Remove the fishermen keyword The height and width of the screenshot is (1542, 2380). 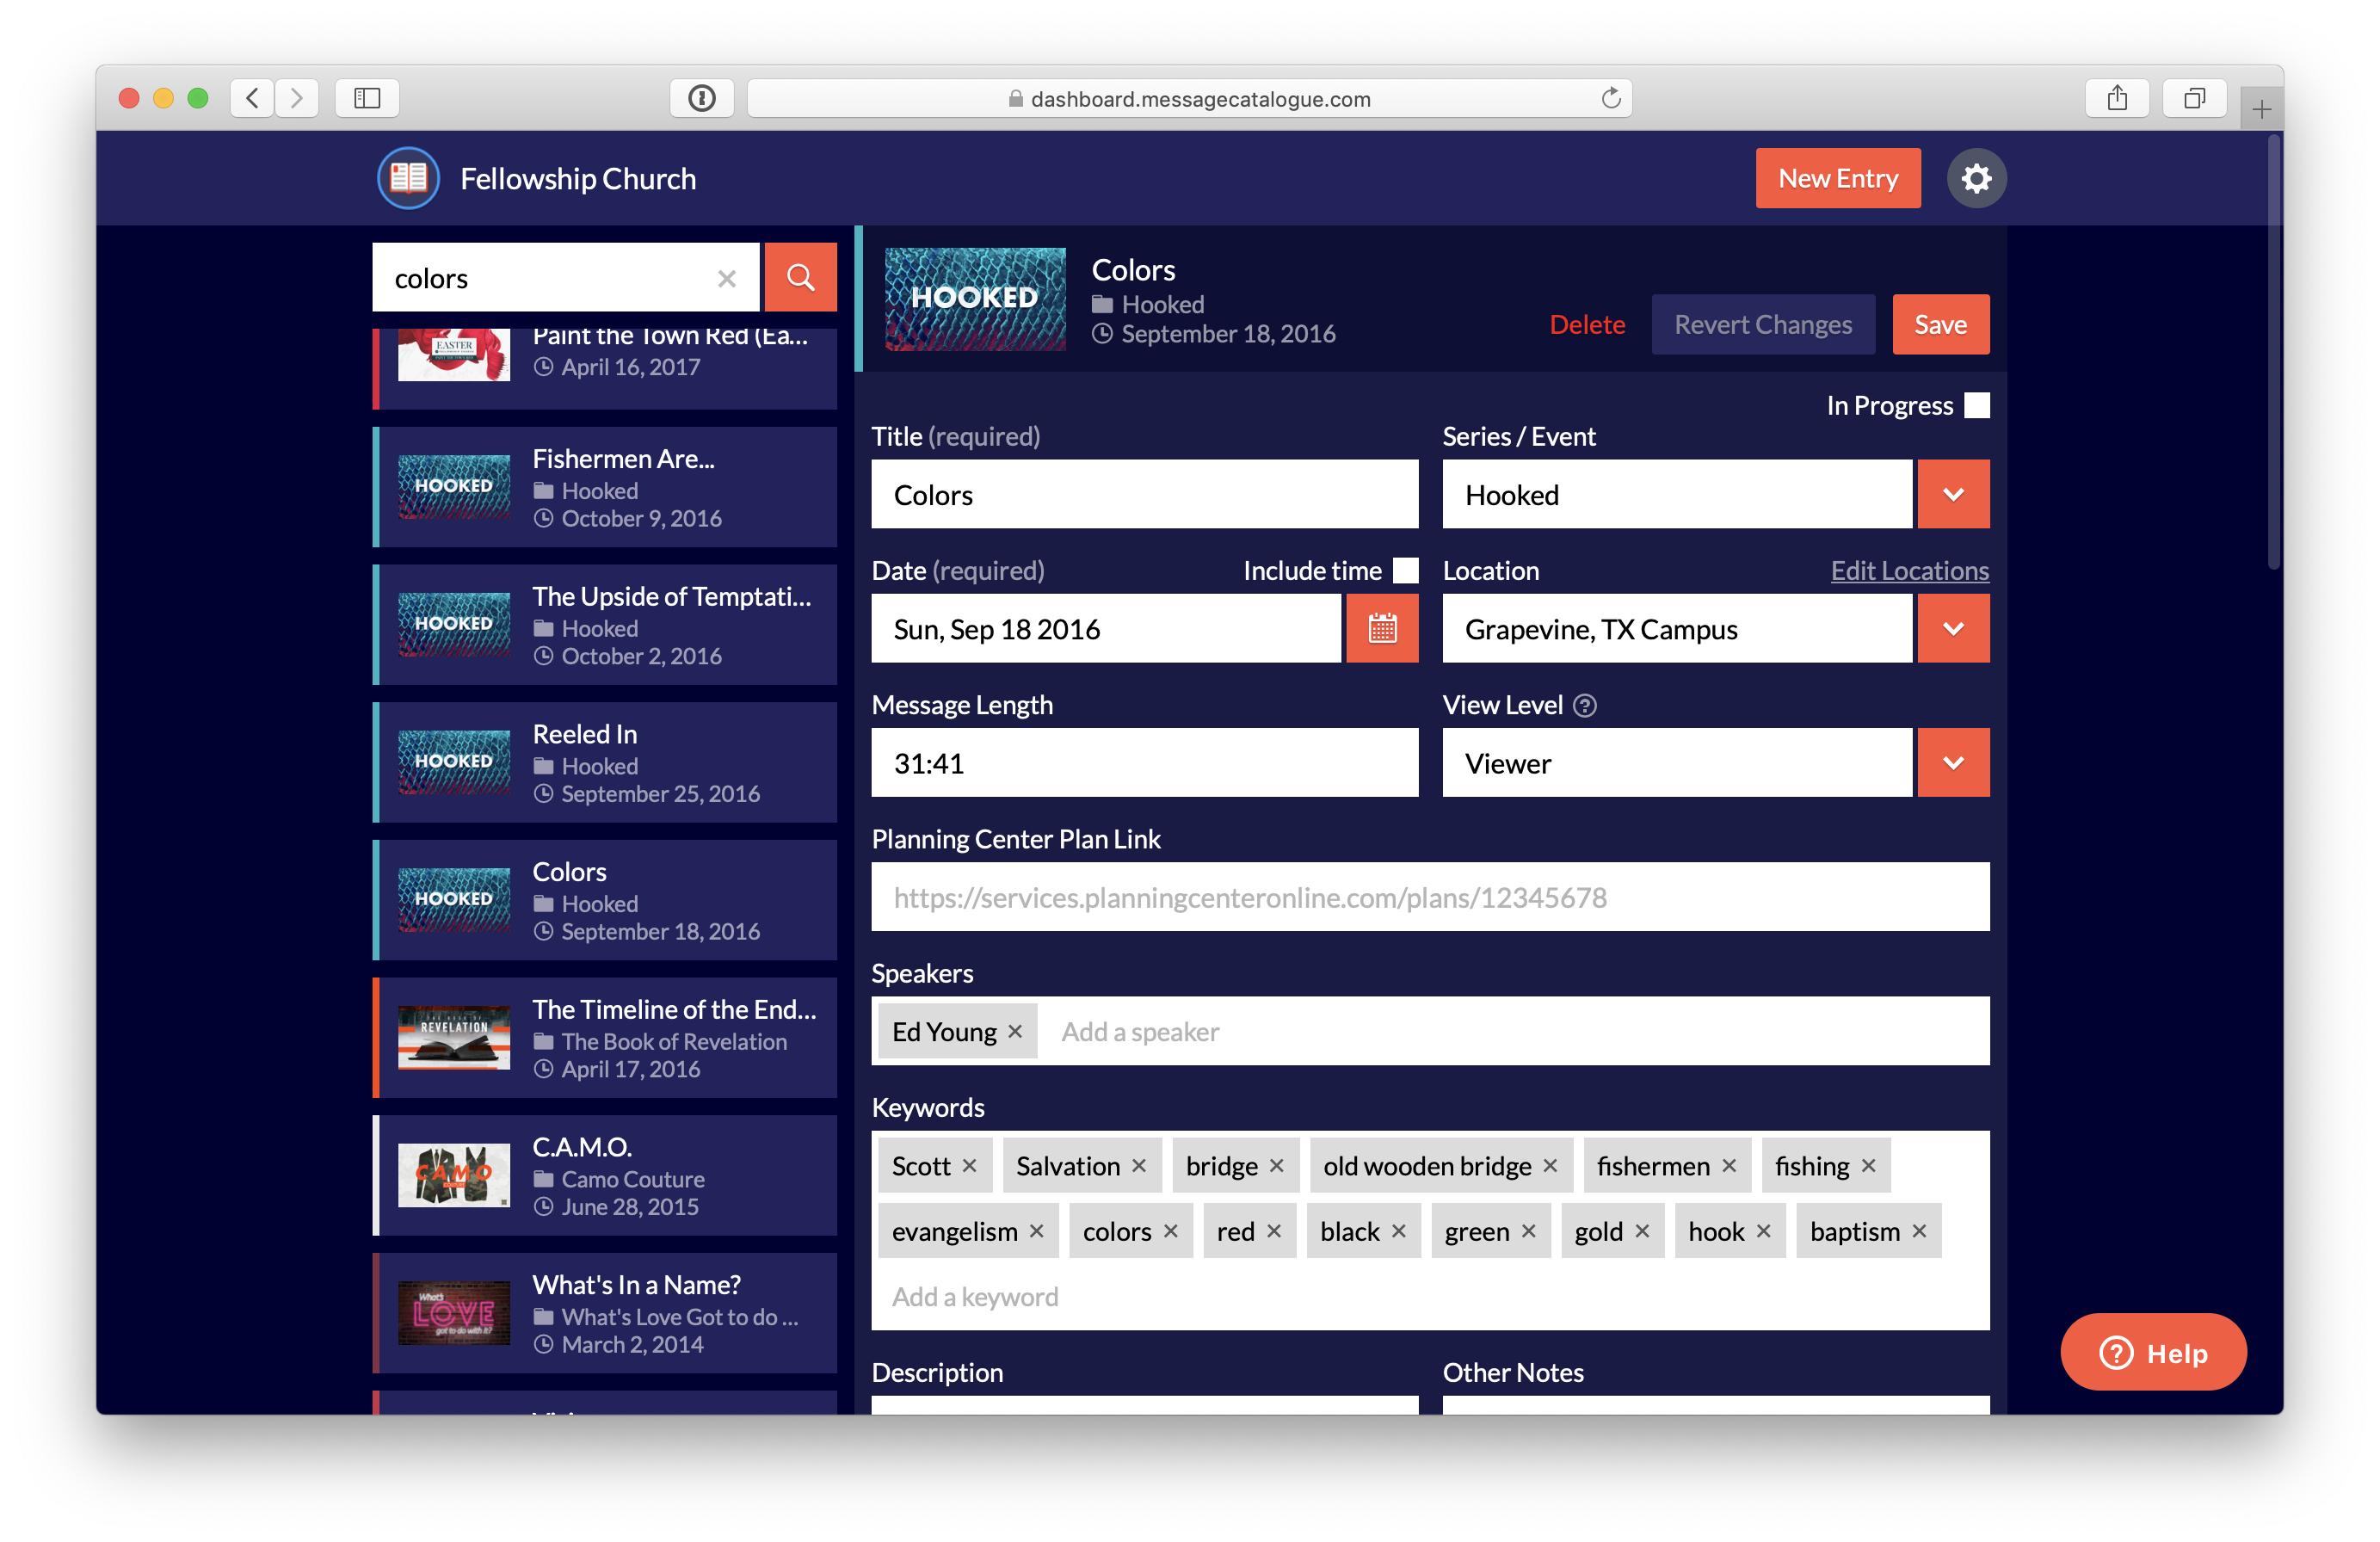(x=1729, y=1166)
